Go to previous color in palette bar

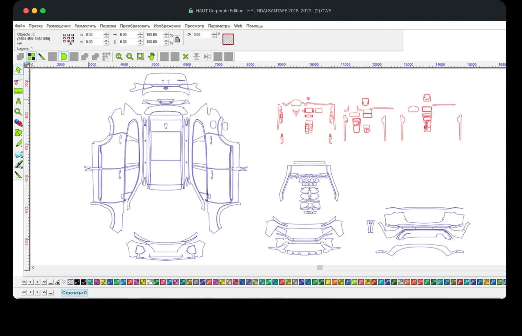(31, 282)
